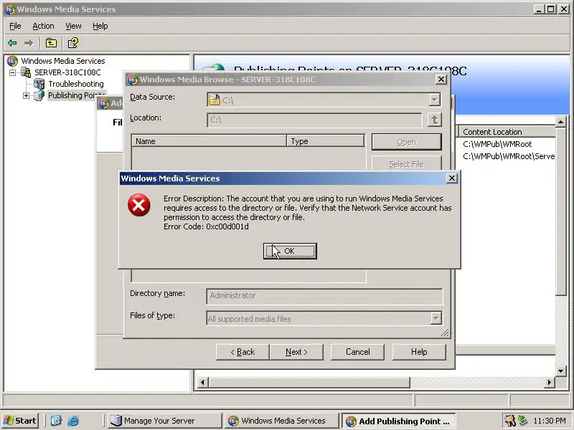The width and height of the screenshot is (574, 430).
Task: Click the wizard Help button
Action: pos(419,352)
